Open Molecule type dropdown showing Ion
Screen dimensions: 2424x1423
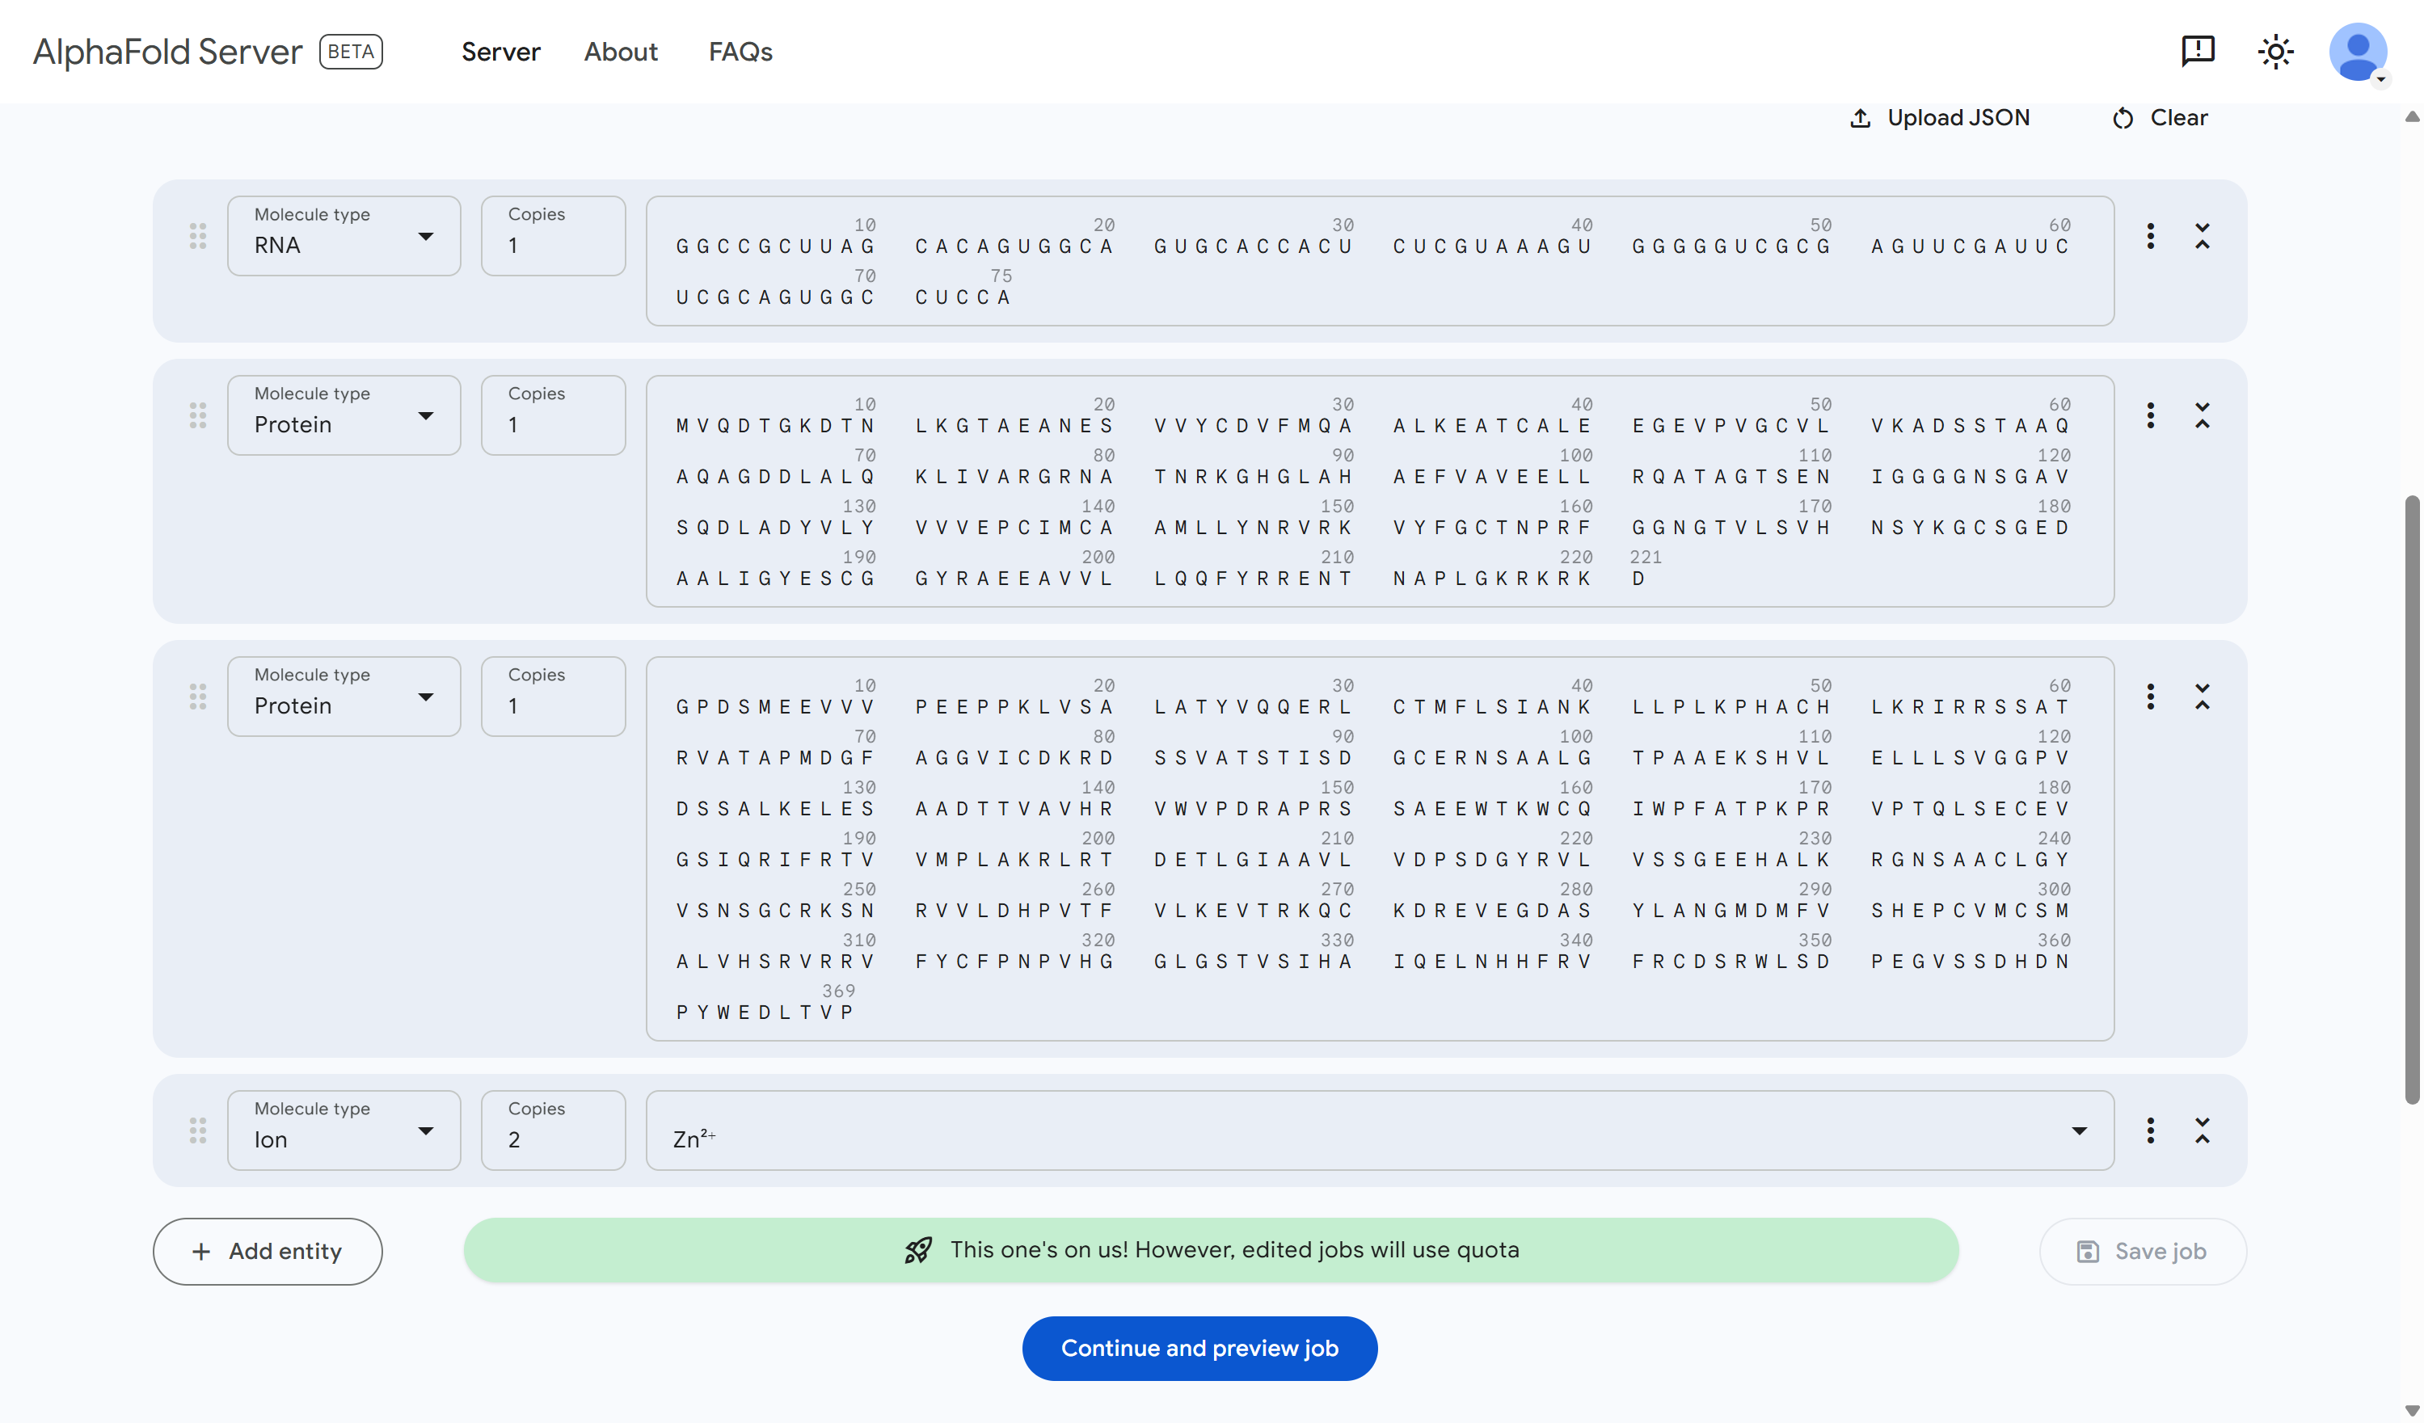[x=344, y=1130]
